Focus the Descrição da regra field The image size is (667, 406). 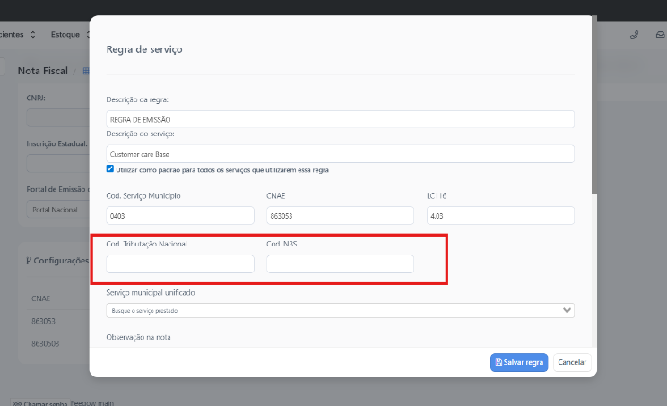pos(340,119)
